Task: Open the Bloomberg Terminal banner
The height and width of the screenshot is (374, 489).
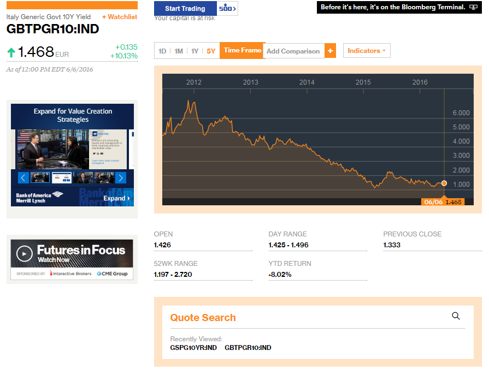Action: 399,7
